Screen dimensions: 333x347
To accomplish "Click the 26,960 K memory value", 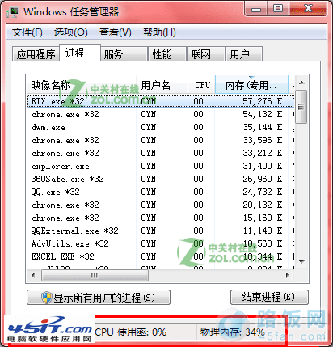I will point(263,179).
